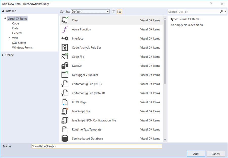Pick the Debugger Visualizer icon

pos(65,75)
